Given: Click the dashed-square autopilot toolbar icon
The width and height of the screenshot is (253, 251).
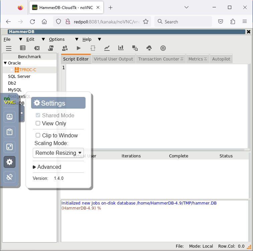Looking at the screenshot, I should tap(93, 48).
